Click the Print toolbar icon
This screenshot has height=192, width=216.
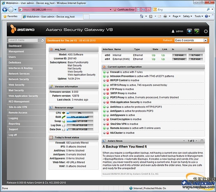(165, 16)
